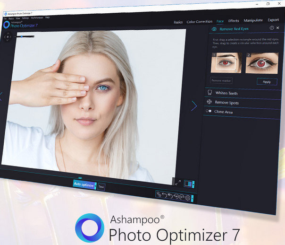Select the Face tab

pyautogui.click(x=220, y=21)
